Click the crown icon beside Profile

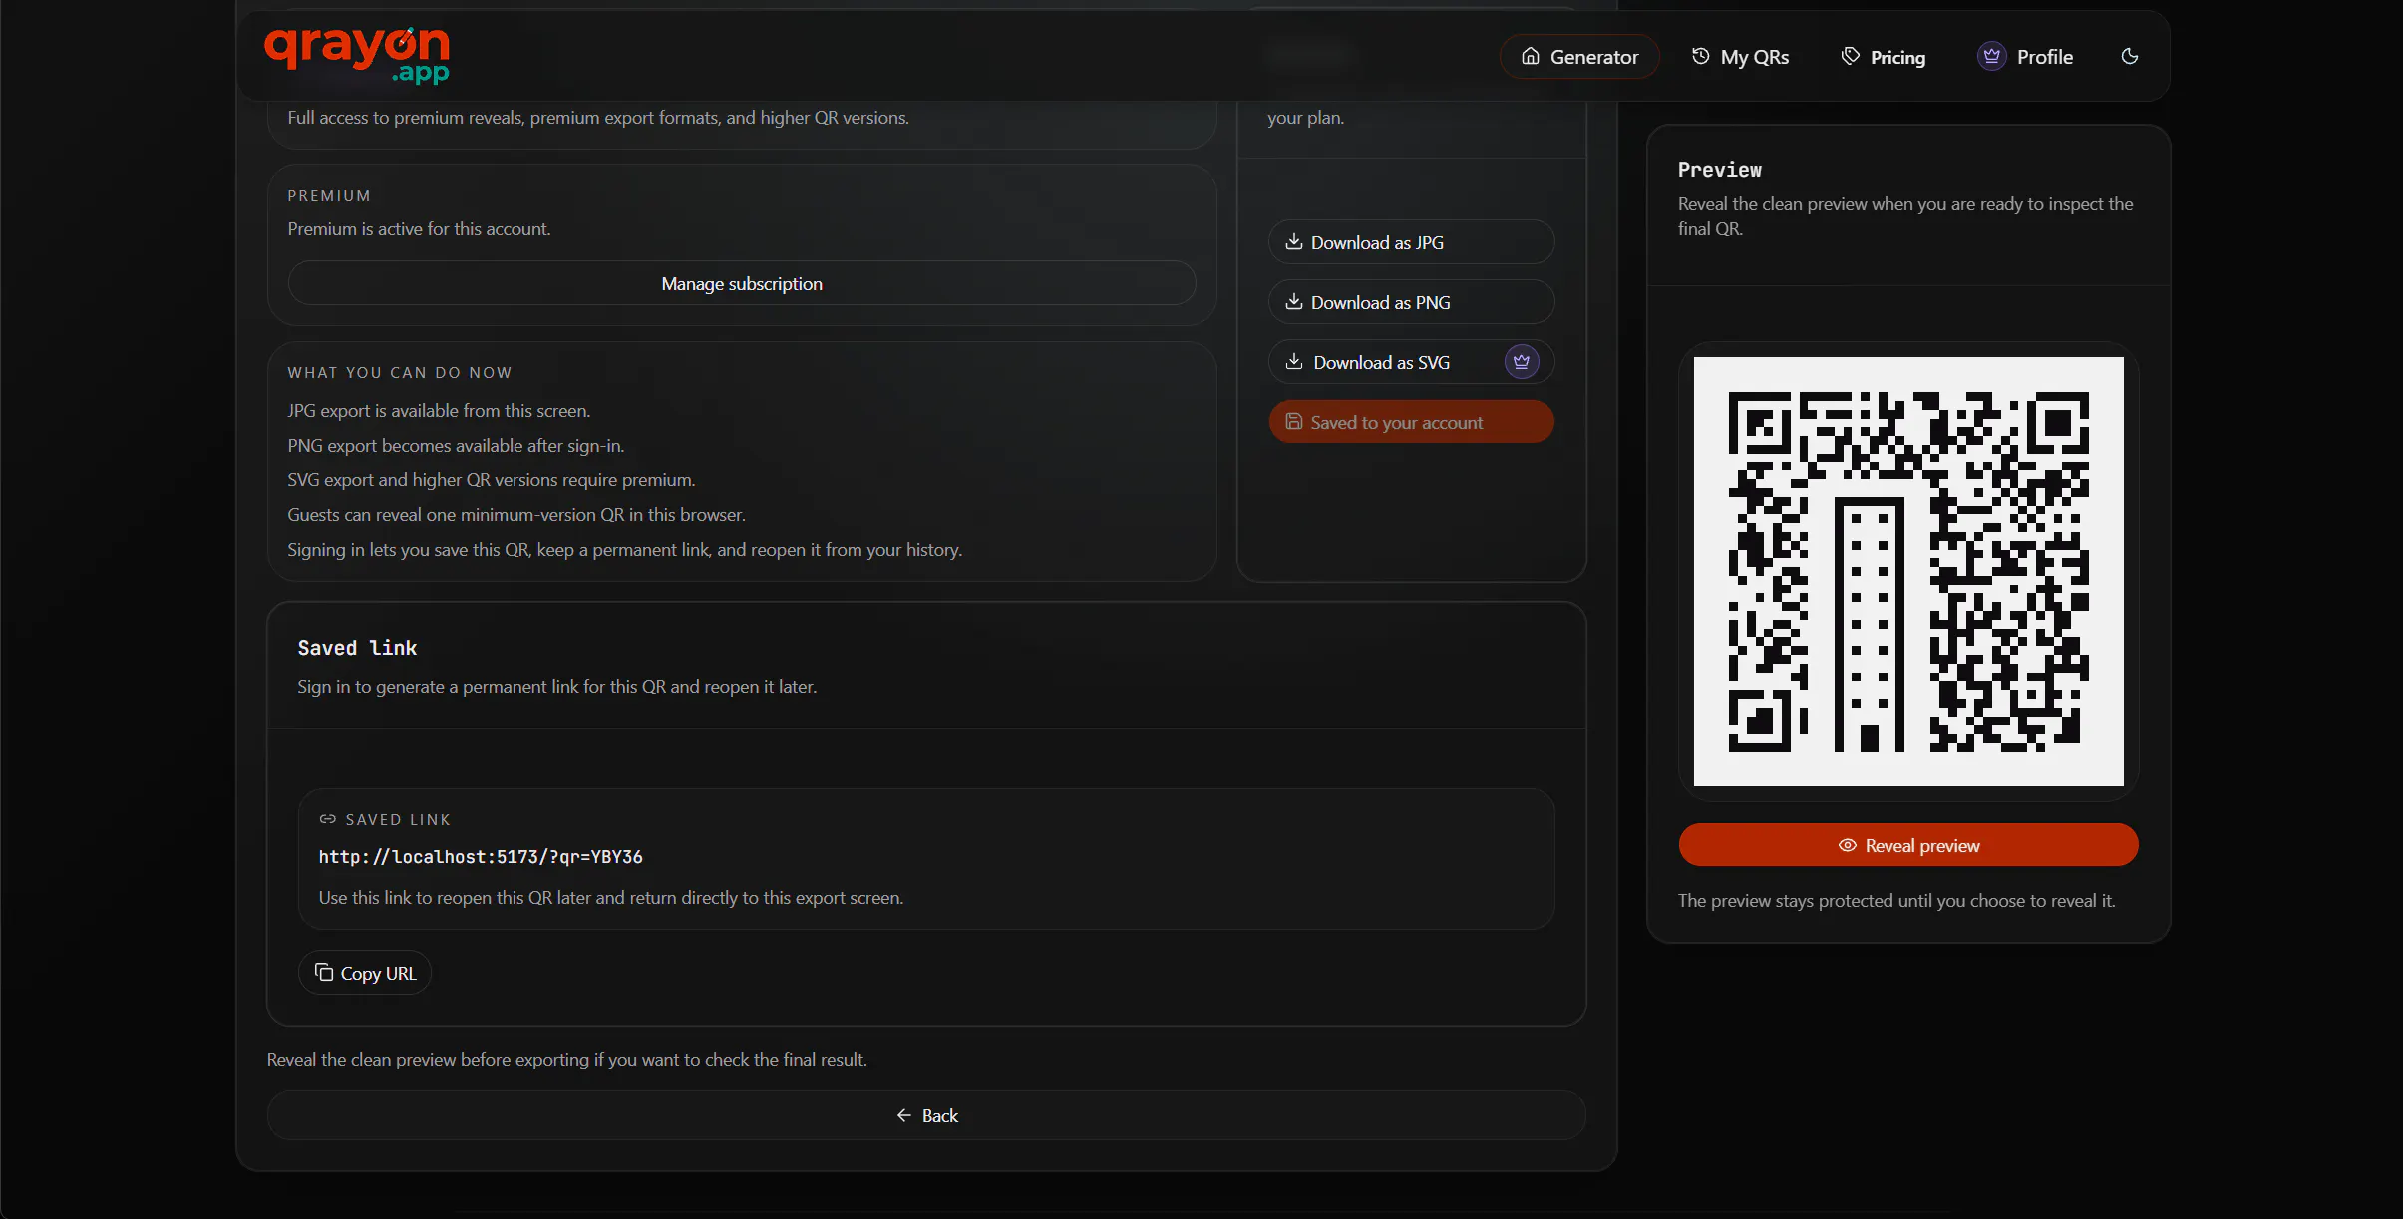pyautogui.click(x=1991, y=57)
